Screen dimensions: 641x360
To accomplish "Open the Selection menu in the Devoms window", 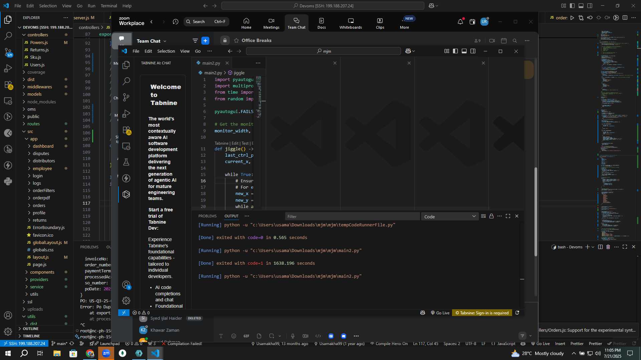I will (48, 6).
